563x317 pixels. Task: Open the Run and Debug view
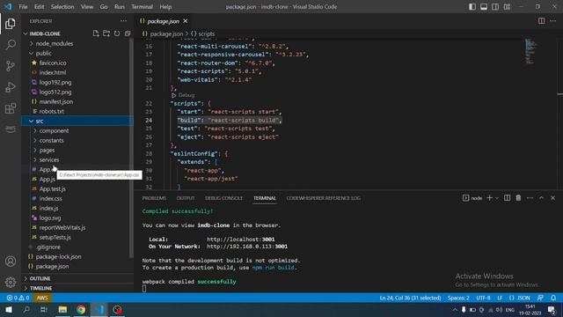(x=11, y=87)
